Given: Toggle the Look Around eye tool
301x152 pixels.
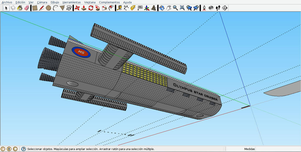Looking at the screenshot, I should (x=211, y=8).
